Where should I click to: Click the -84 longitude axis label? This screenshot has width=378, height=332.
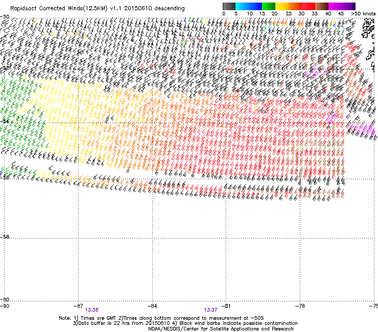[152, 306]
